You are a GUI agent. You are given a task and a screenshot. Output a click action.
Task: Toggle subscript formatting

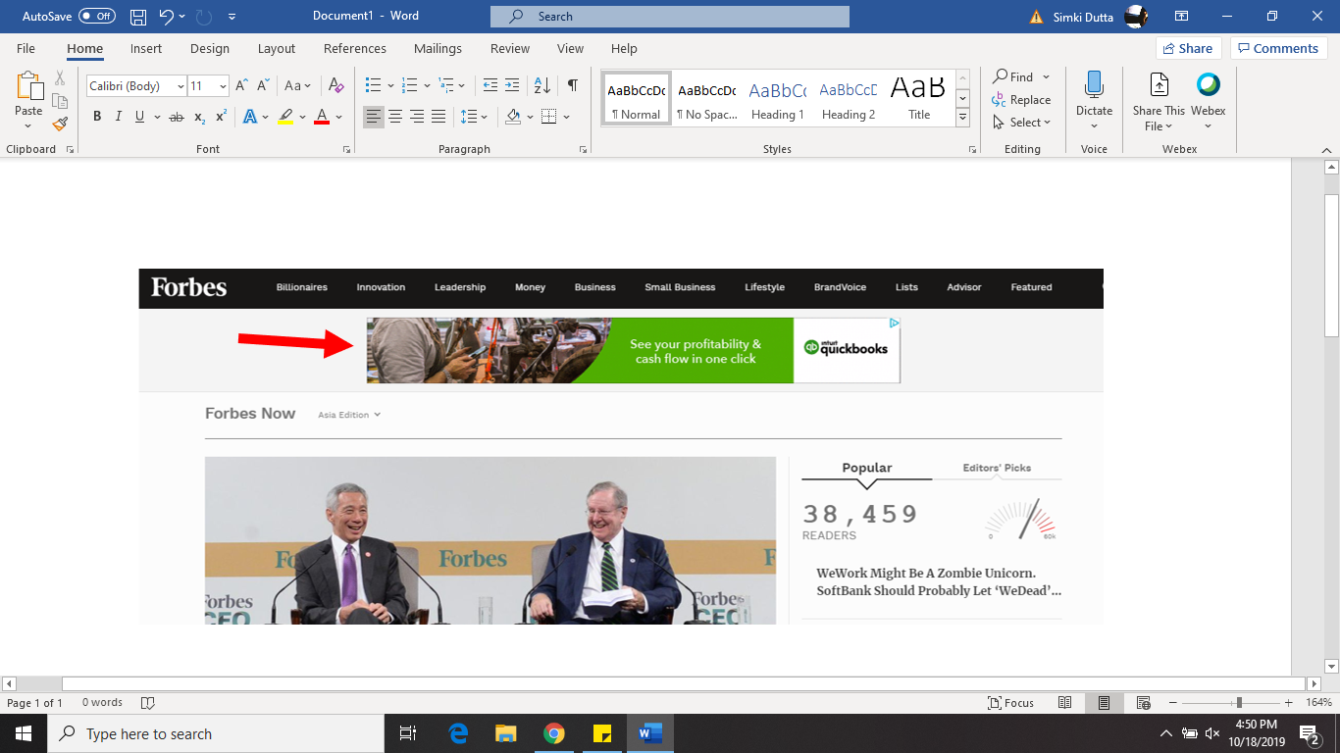199,117
